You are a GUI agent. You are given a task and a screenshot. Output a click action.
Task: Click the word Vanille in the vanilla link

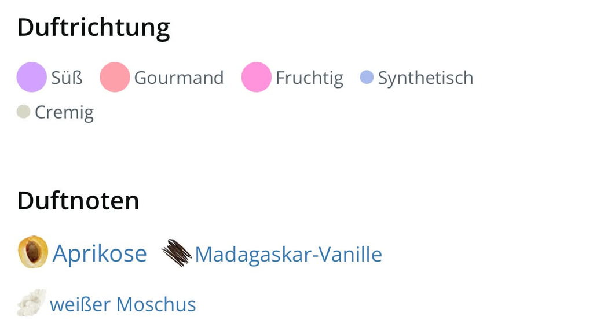click(x=353, y=254)
